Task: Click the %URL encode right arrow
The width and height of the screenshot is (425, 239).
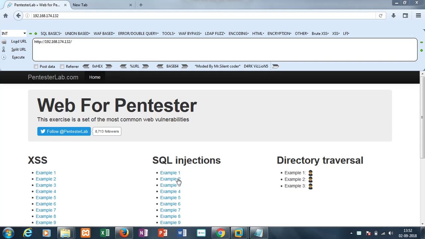Action: tap(145, 66)
